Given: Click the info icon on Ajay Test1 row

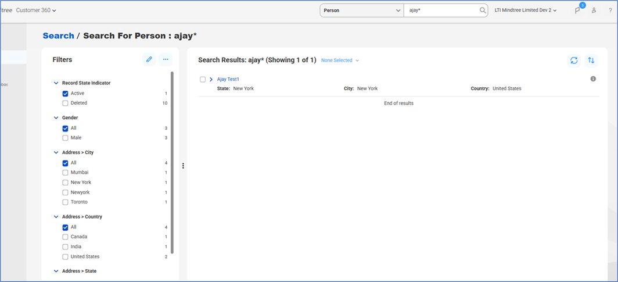Looking at the screenshot, I should click(x=593, y=78).
